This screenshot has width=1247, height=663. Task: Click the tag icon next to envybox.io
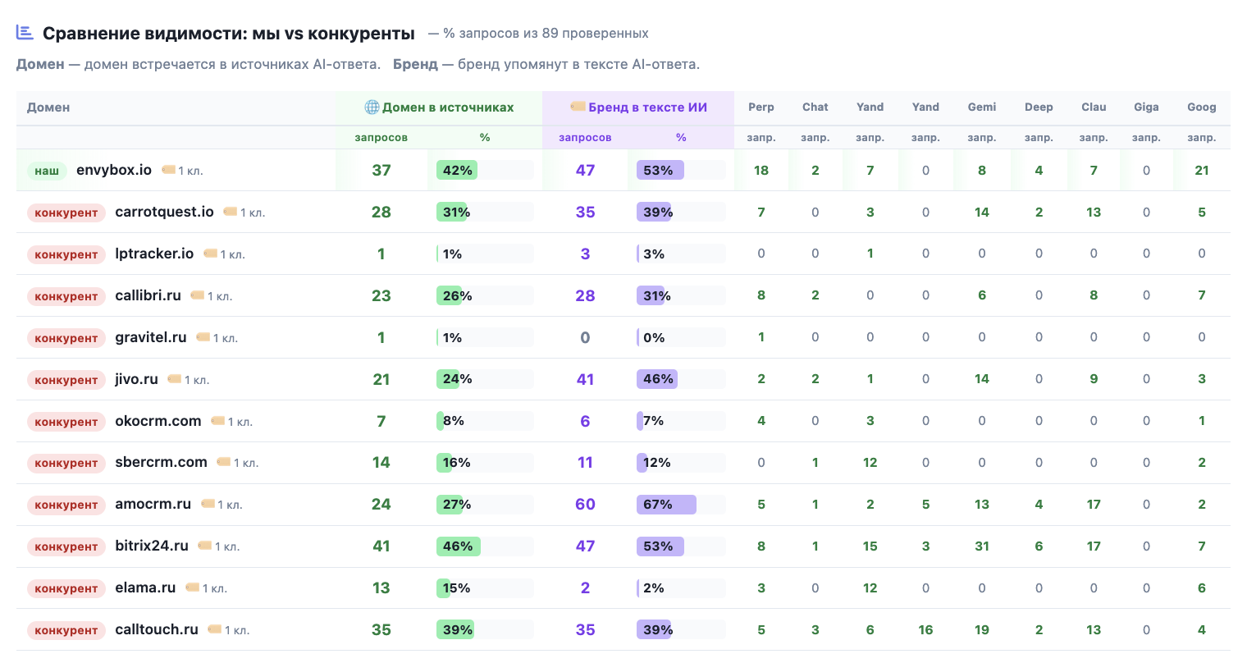tap(169, 170)
